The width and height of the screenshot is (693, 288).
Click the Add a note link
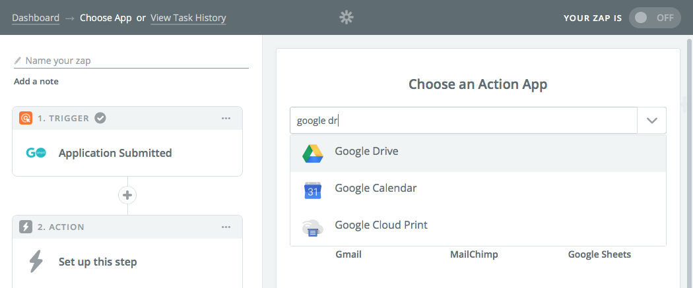pos(36,82)
